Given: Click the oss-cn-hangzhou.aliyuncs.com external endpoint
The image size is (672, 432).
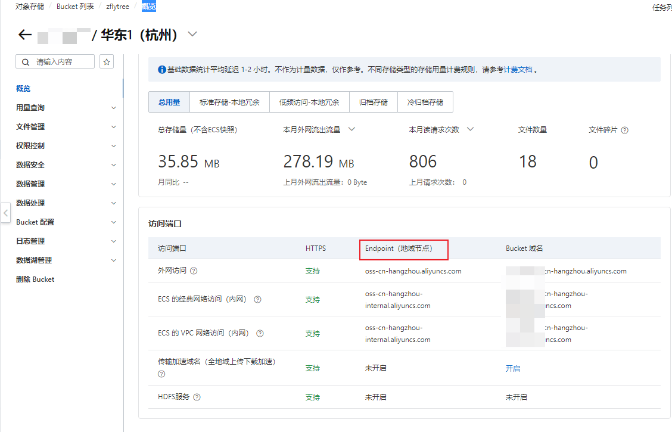Looking at the screenshot, I should click(x=413, y=271).
